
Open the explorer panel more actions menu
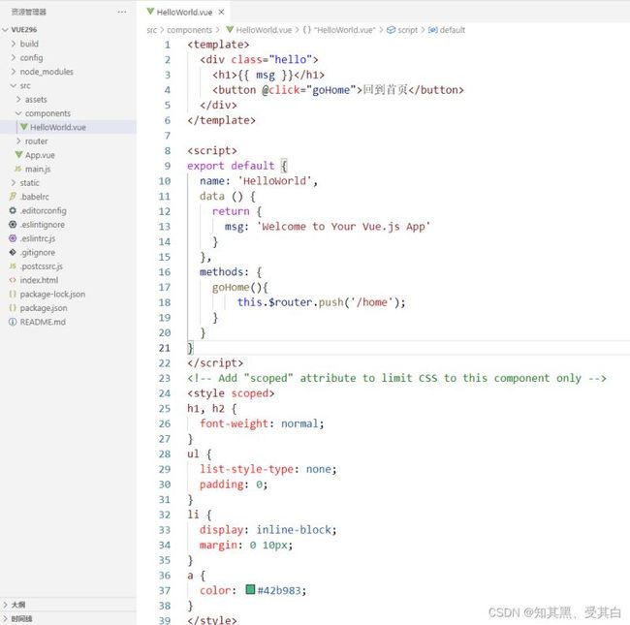coord(121,12)
